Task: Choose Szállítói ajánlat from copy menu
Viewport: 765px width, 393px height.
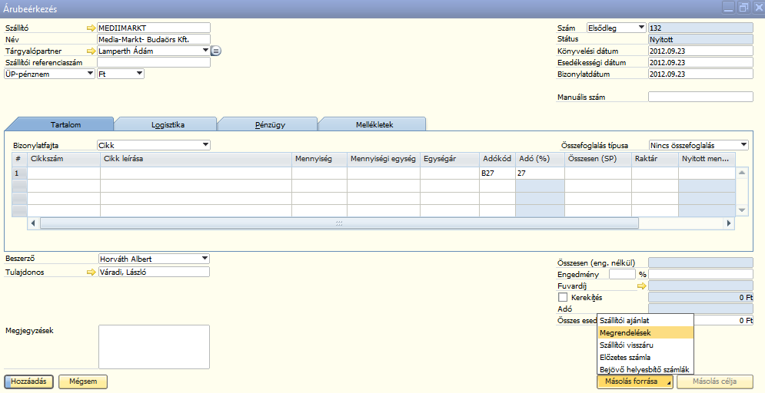Action: coord(645,320)
